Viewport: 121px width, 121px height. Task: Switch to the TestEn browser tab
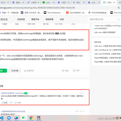coord(3,3)
